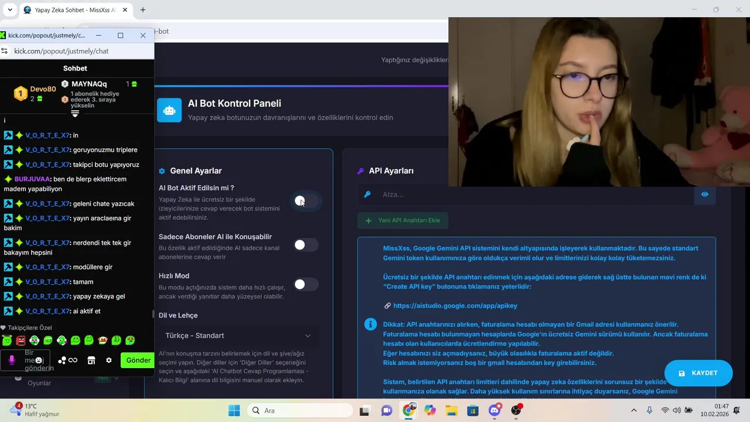This screenshot has width=750, height=422.
Task: Open the weather widget 13°C Hafif yağmur
Action: [x=35, y=410]
